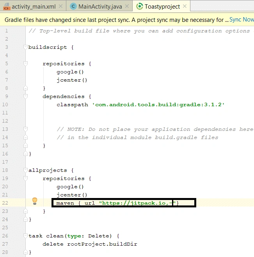The width and height of the screenshot is (254, 257).
Task: Click 'task clean(type: Delete)' text
Action: point(70,236)
